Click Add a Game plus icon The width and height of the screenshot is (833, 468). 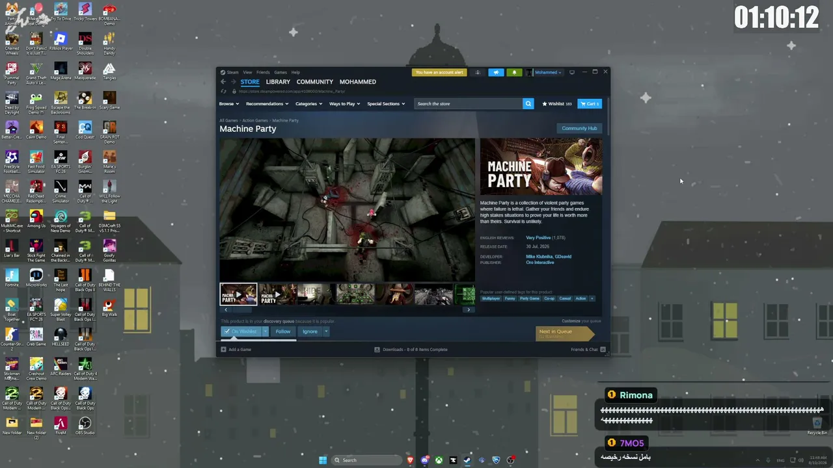(x=224, y=350)
